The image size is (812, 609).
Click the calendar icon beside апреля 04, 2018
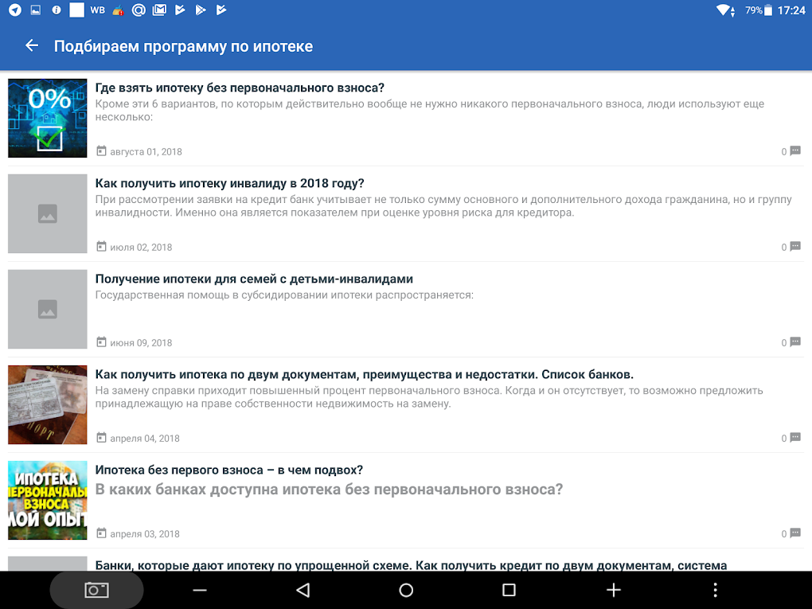[102, 438]
